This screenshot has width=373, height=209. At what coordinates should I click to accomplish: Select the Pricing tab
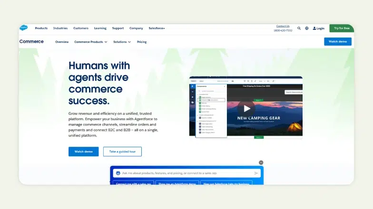pyautogui.click(x=142, y=42)
